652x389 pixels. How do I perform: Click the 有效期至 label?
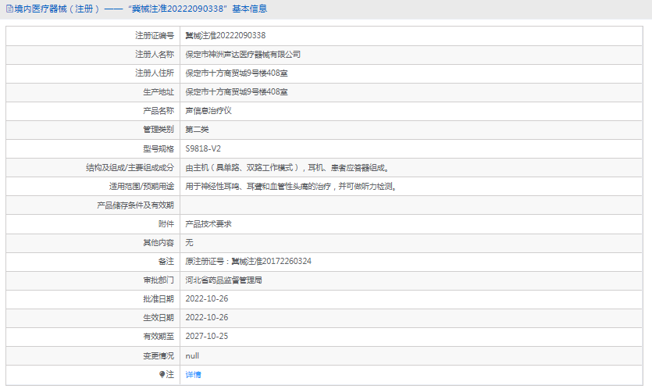pos(159,336)
